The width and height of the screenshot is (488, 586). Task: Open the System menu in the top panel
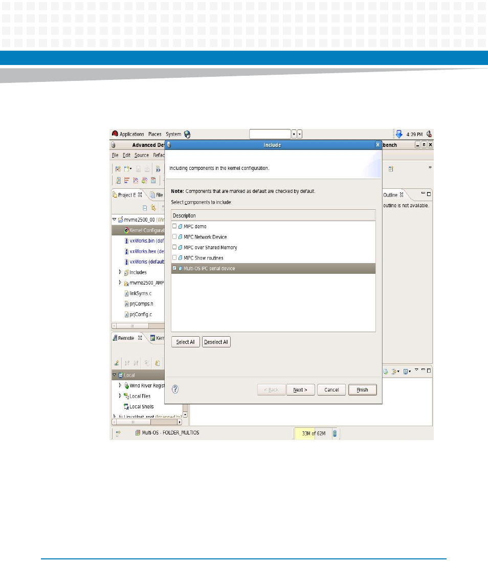coord(173,134)
